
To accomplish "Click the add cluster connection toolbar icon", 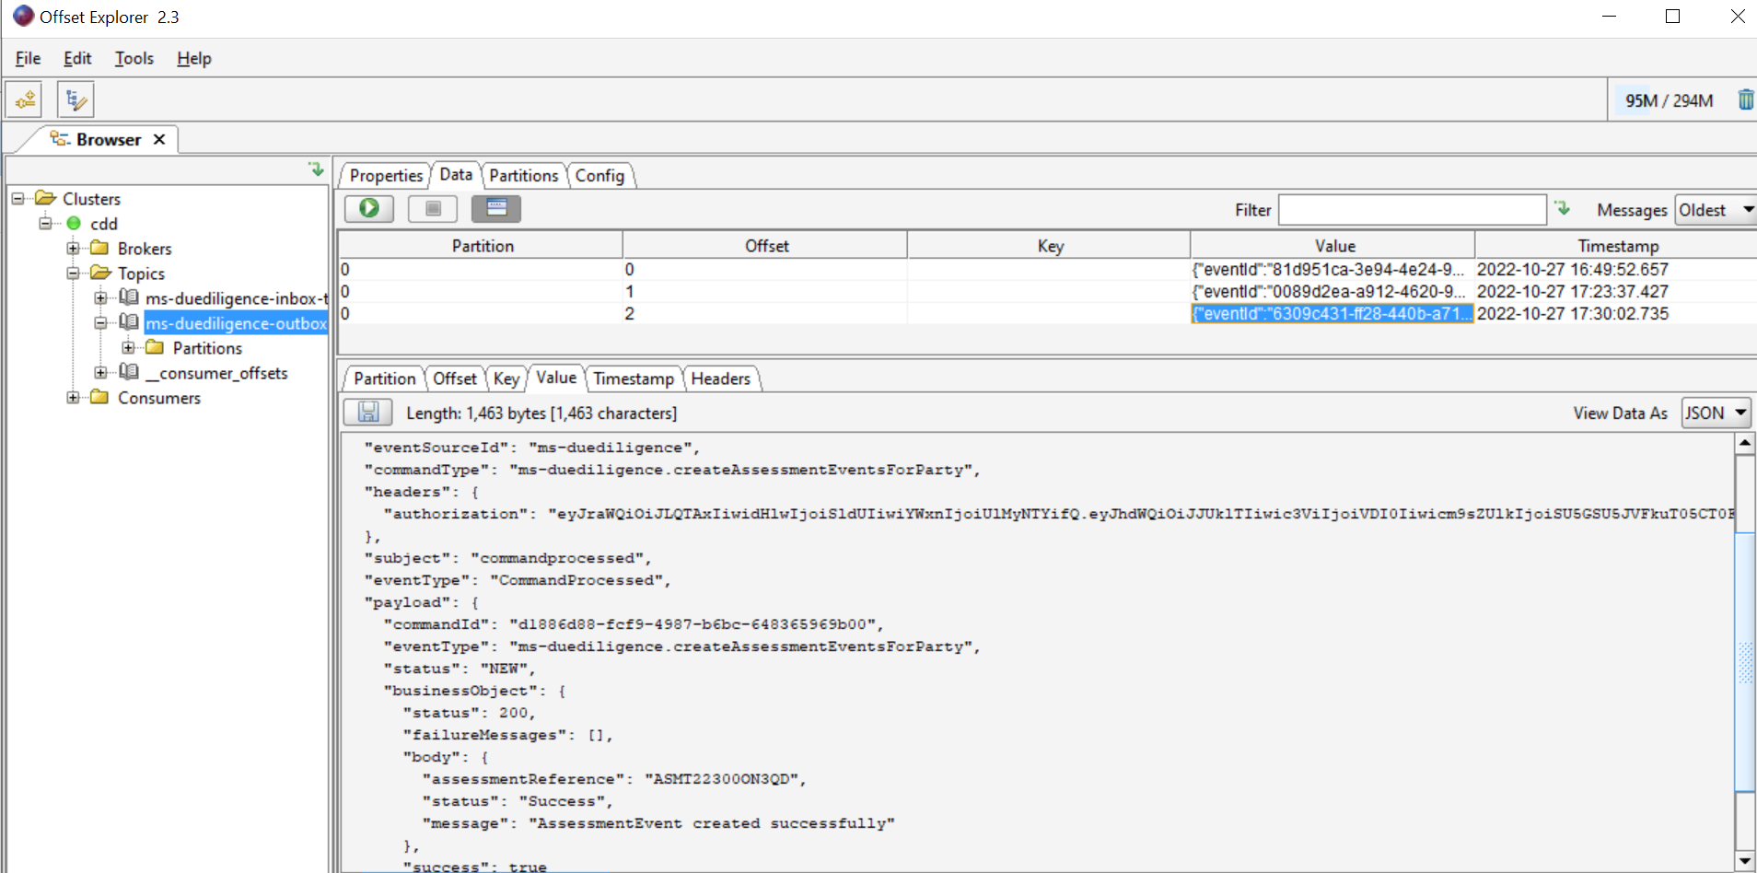I will [25, 99].
